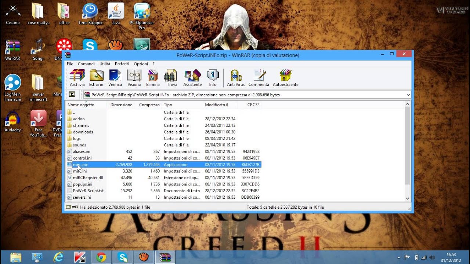Open PC Optimizer Pro desktop shortcut
The image size is (470, 264).
[x=142, y=16]
